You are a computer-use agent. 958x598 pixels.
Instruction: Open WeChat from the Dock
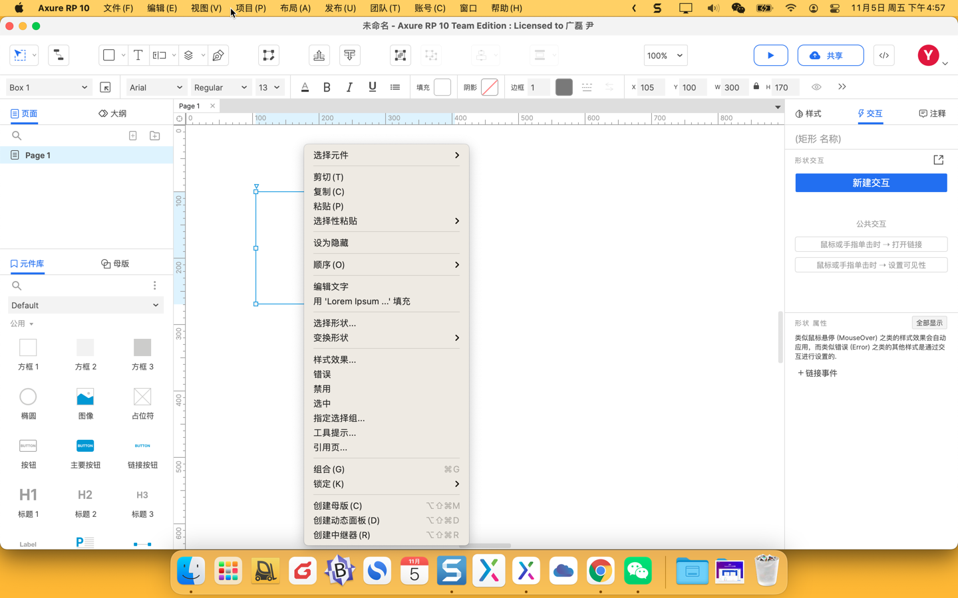[x=637, y=571]
